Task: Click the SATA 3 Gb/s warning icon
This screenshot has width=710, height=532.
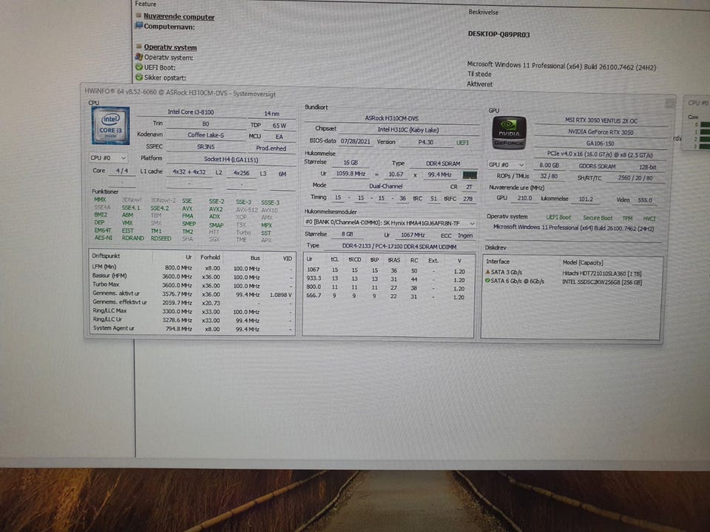Action: coord(487,273)
